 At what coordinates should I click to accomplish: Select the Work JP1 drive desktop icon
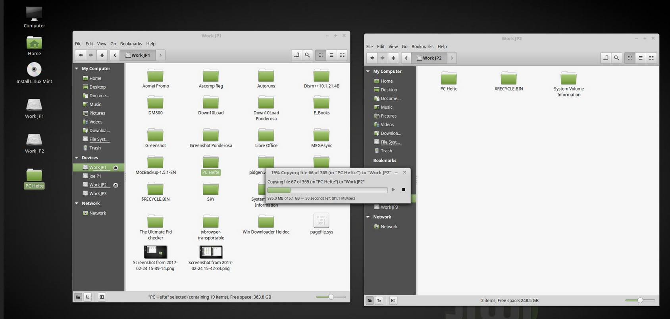[34, 108]
